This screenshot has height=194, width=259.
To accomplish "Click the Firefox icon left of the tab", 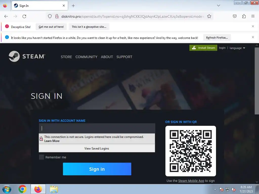I will 5,6.
